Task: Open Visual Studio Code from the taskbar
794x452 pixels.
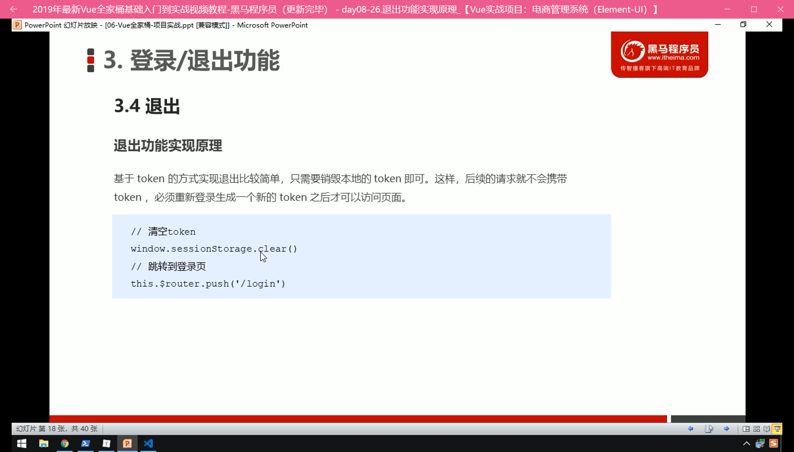Action: tap(148, 444)
